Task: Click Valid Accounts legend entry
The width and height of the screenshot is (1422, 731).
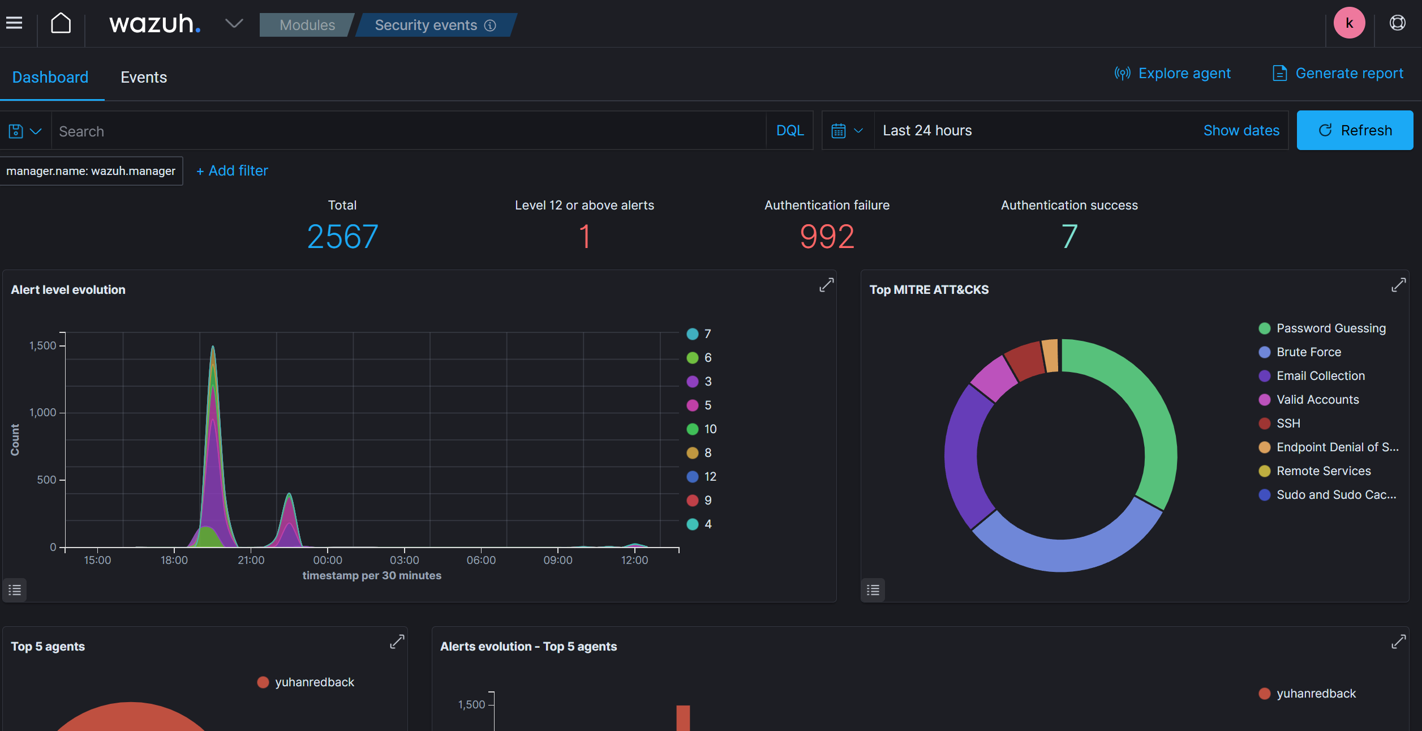Action: point(1309,400)
